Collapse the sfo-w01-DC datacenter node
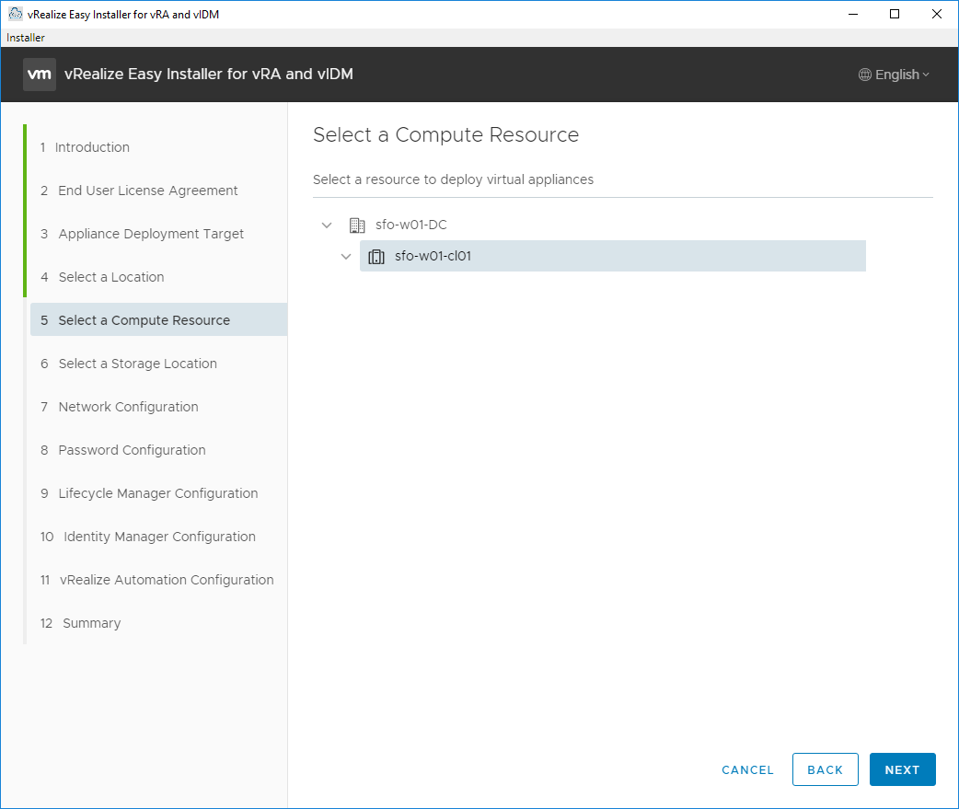This screenshot has width=959, height=809. click(327, 225)
